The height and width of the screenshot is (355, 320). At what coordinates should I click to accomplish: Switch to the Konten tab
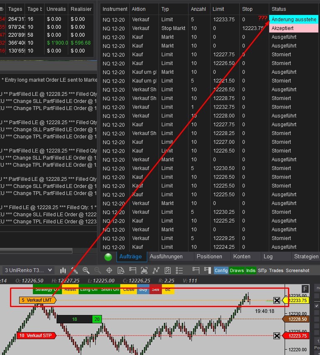(242, 257)
